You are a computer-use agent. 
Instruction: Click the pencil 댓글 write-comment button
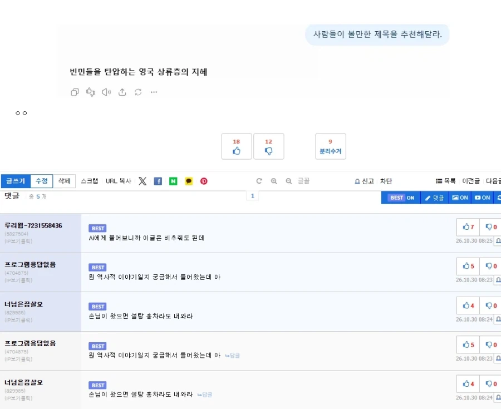435,198
